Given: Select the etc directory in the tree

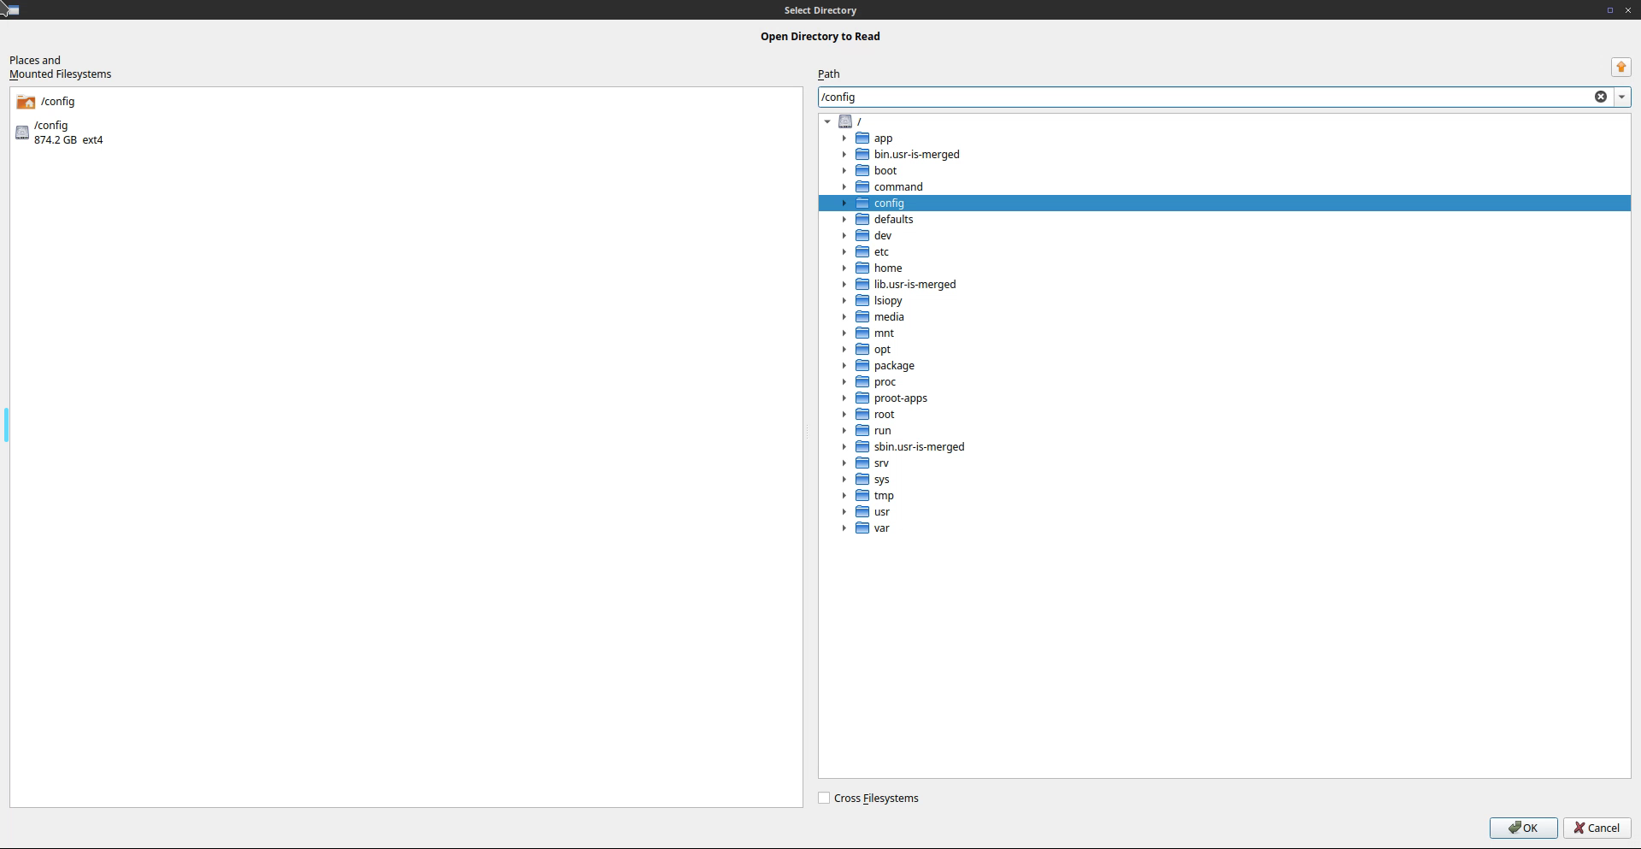Looking at the screenshot, I should coord(881,252).
